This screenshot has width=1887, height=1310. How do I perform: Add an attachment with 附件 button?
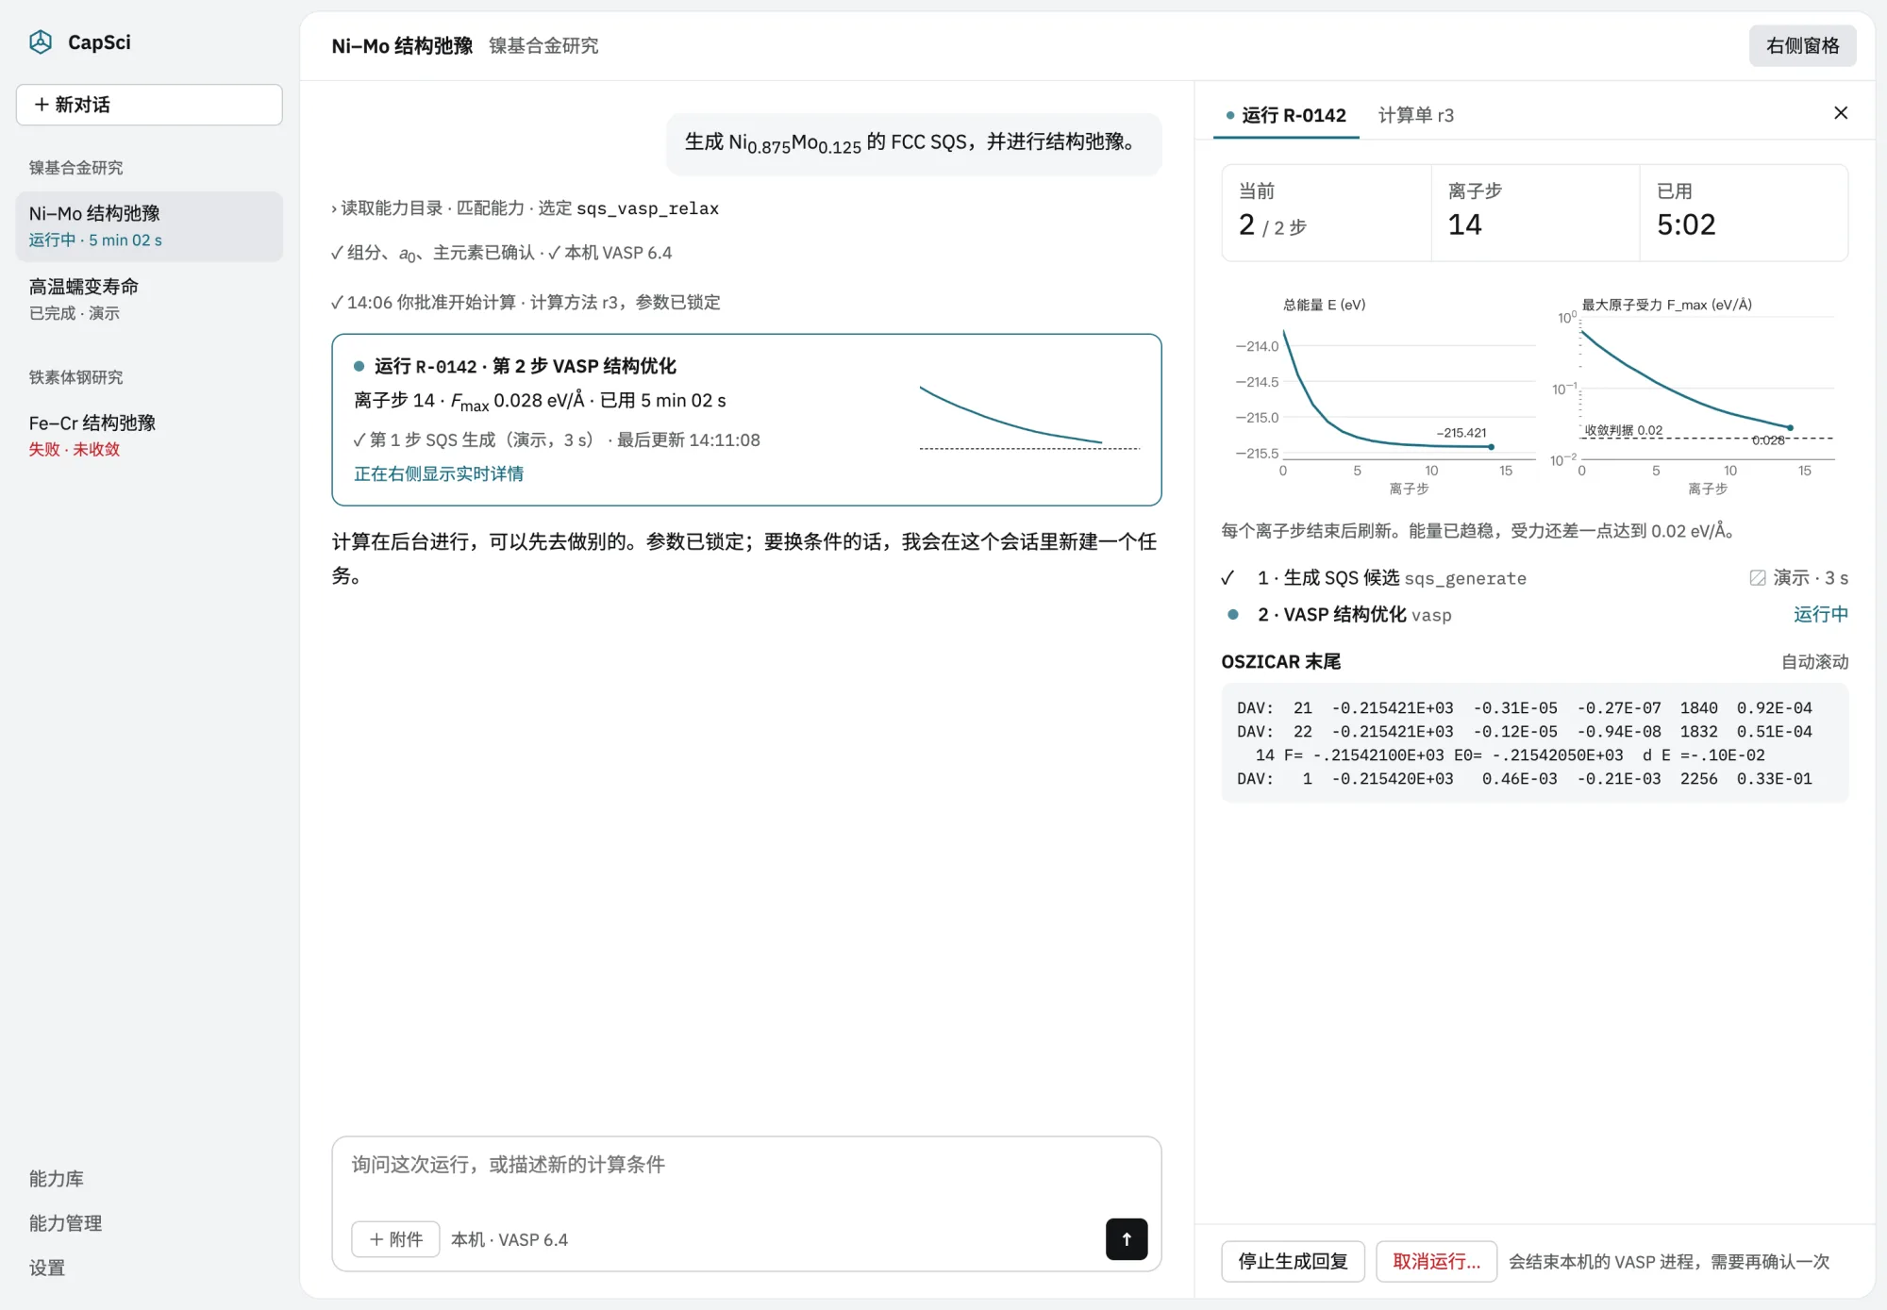click(x=395, y=1239)
